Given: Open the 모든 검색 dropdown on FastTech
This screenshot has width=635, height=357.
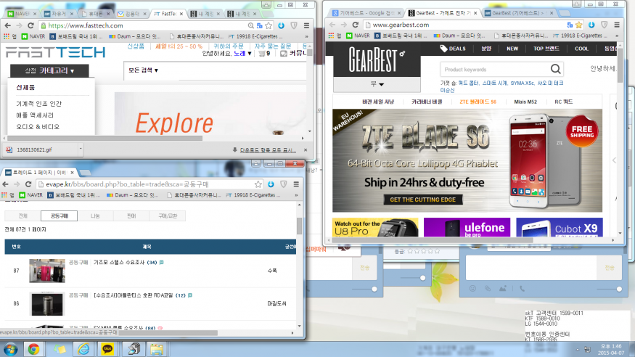Looking at the screenshot, I should [144, 70].
